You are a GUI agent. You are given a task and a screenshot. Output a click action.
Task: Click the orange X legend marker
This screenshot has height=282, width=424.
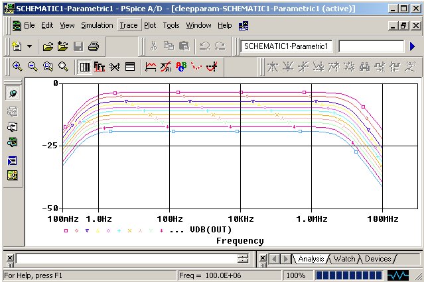(x=129, y=231)
